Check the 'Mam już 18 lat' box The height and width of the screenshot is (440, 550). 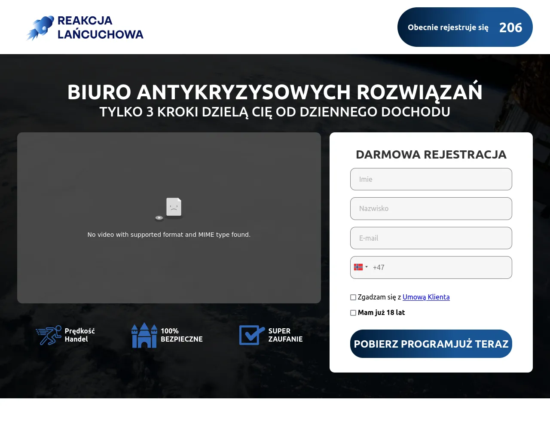point(353,313)
